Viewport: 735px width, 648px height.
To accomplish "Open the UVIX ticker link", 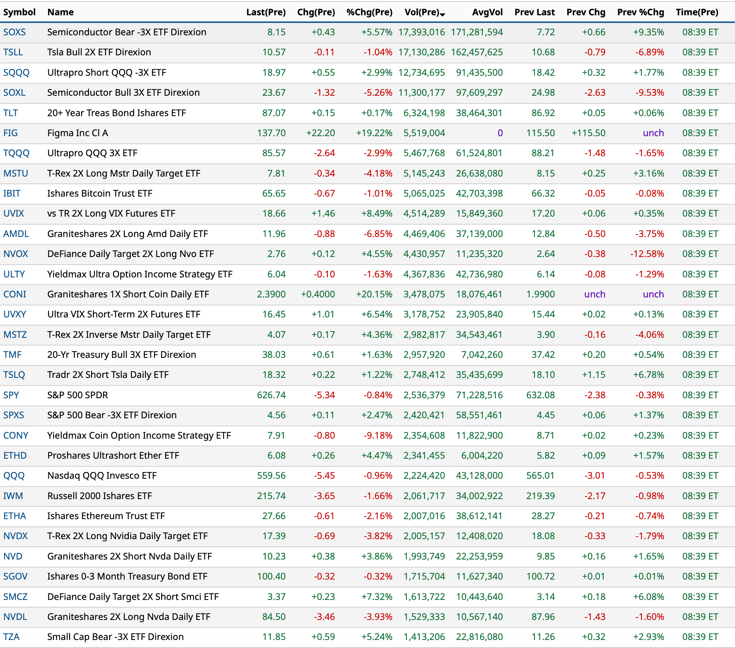I will pos(14,213).
